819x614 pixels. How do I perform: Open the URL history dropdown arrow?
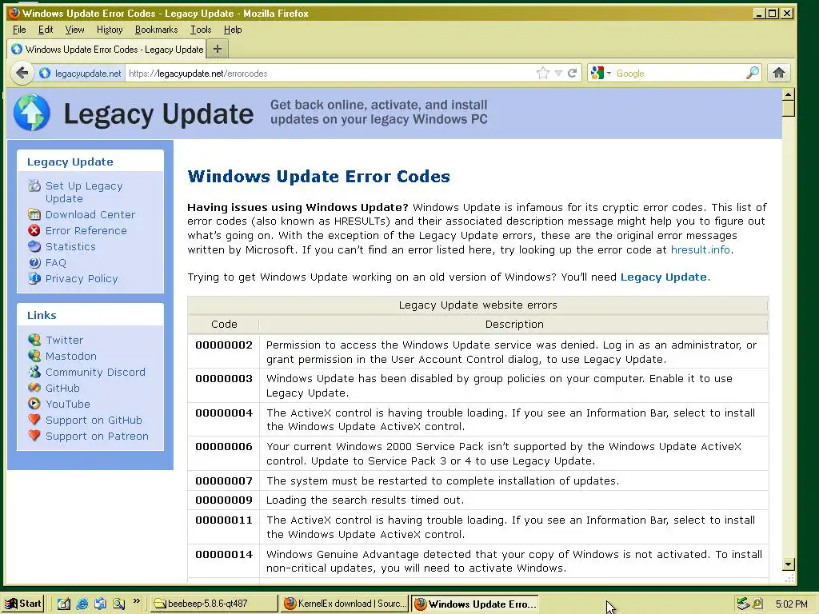tap(558, 73)
